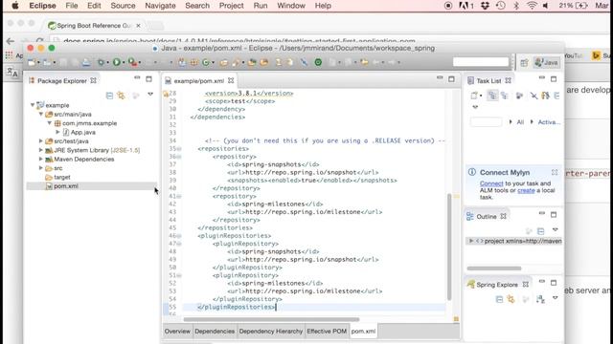Click the New file toolbar icon
613x344 pixels.
pos(32,62)
